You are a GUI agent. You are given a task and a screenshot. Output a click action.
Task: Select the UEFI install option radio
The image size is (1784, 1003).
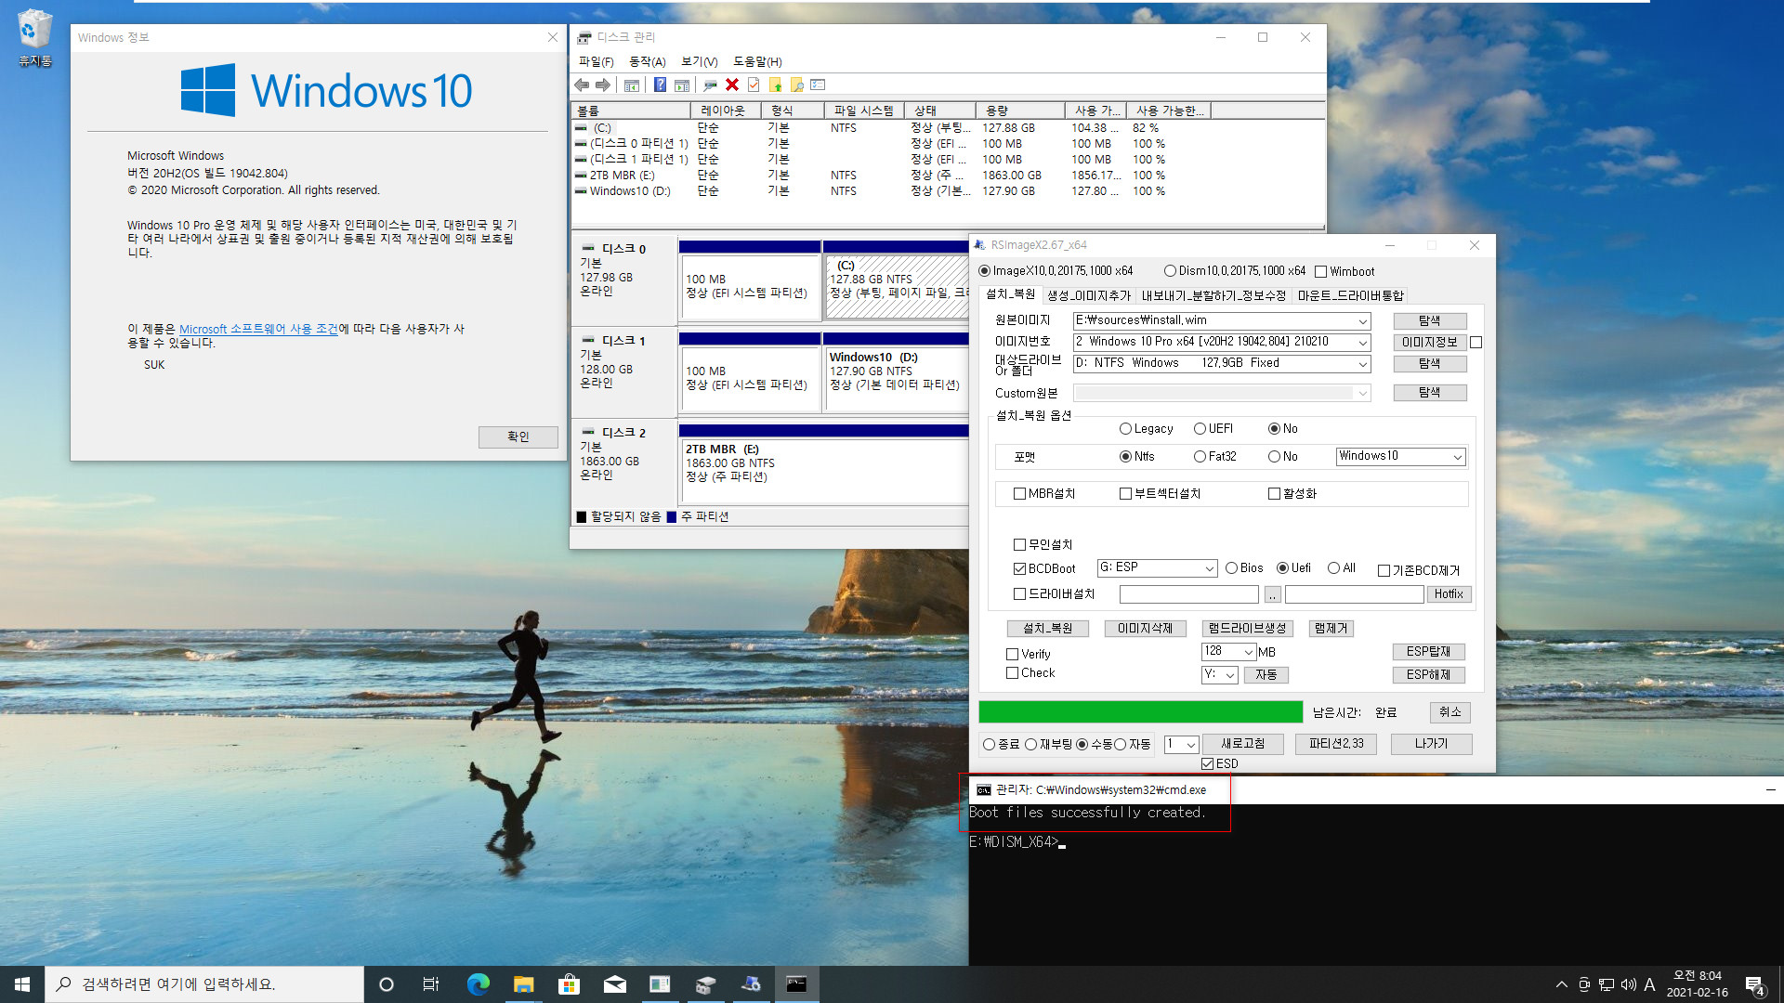pyautogui.click(x=1200, y=429)
